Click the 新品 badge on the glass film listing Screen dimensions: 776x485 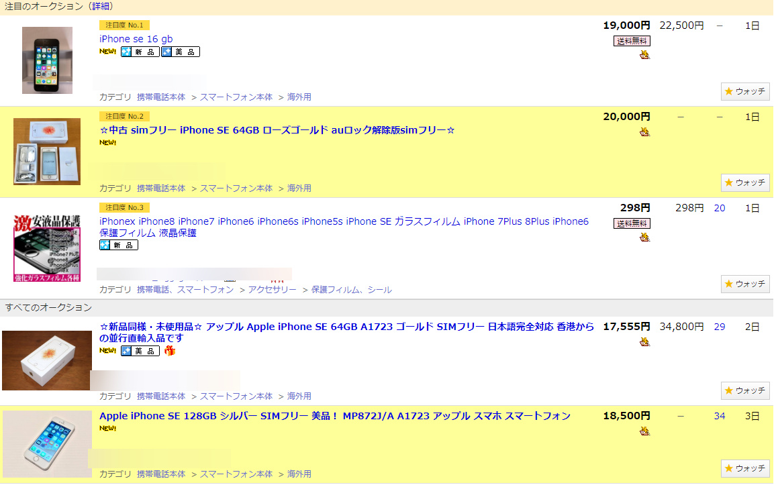pyautogui.click(x=119, y=246)
